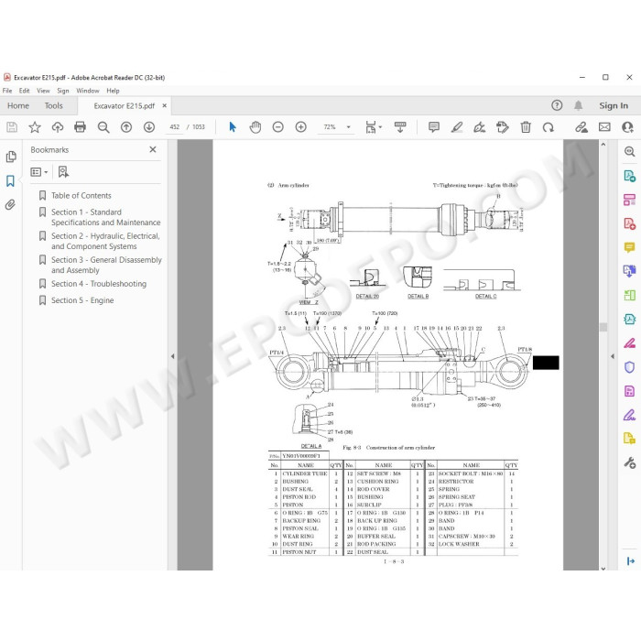Go to the previous page arrow
The height and width of the screenshot is (641, 641).
tap(126, 127)
